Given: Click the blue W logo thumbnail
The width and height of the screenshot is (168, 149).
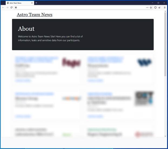Looking at the screenshot, I should point(144,63).
